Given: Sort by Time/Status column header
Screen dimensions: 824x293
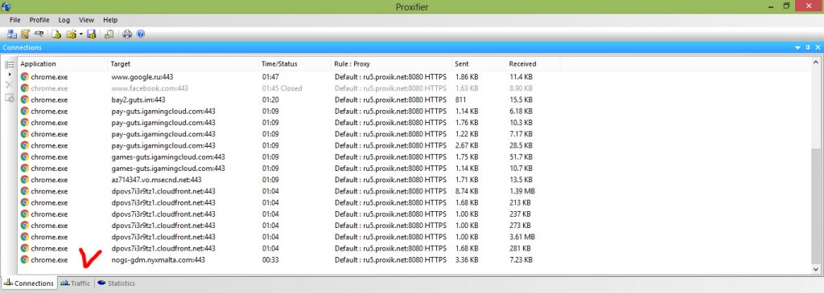Looking at the screenshot, I should coord(295,64).
